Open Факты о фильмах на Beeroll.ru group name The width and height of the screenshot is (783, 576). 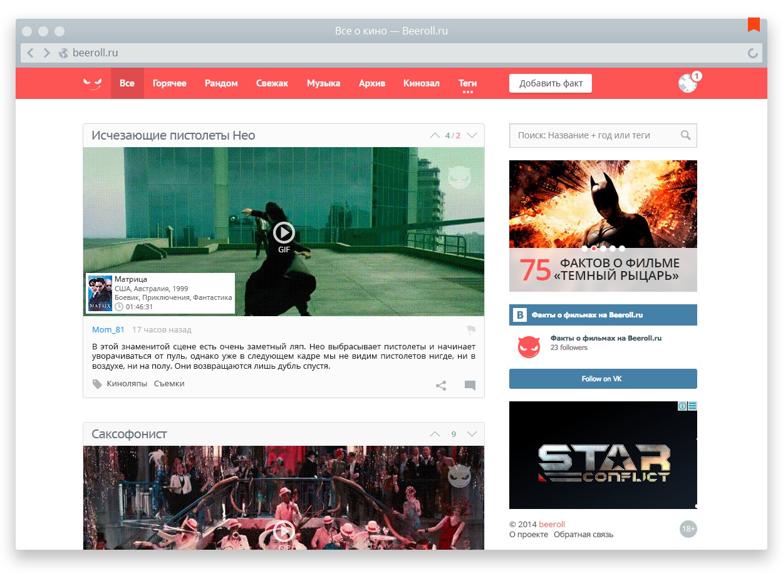tap(606, 338)
